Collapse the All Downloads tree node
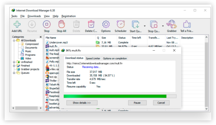Viewport: 216px width, 125px height. 14,41
